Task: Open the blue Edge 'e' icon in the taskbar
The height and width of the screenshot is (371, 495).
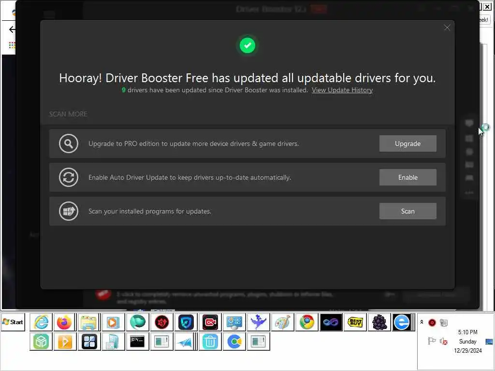Action: [402, 322]
